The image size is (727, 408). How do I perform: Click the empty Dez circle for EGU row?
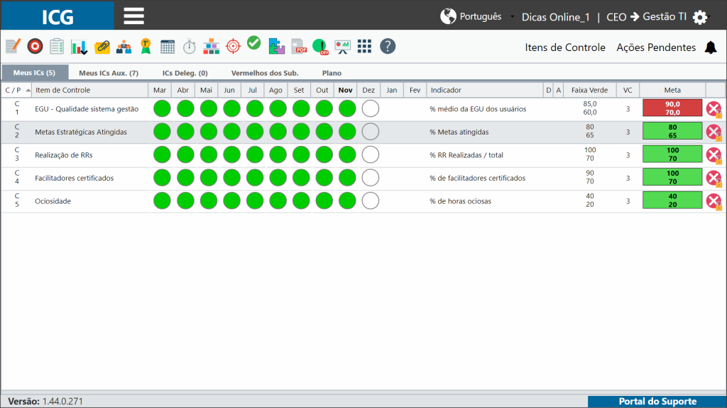pyautogui.click(x=370, y=108)
